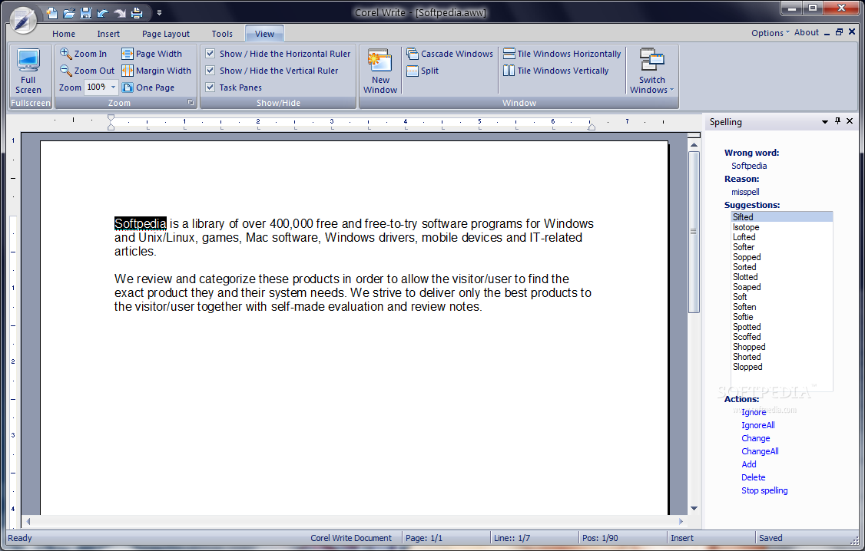Pin the Spelling pane
Screen dimensions: 865x551
837,121
